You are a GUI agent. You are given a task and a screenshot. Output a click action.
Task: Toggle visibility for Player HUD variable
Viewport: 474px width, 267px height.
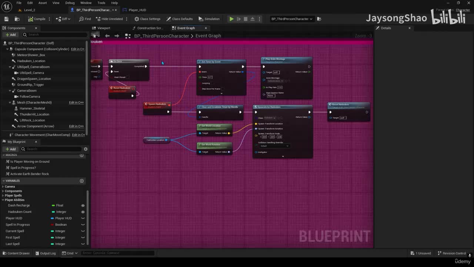pos(83,218)
